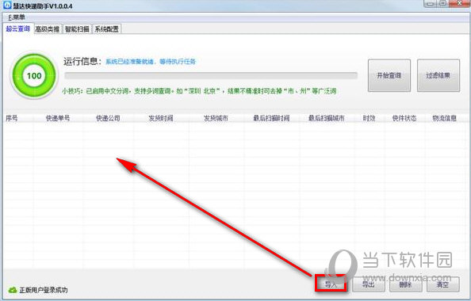Click the 时效 column header
Image resolution: width=471 pixels, height=301 pixels.
click(x=369, y=118)
